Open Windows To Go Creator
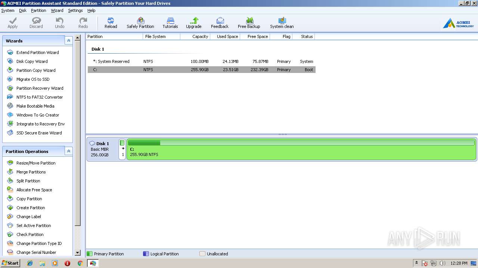 pyautogui.click(x=38, y=115)
